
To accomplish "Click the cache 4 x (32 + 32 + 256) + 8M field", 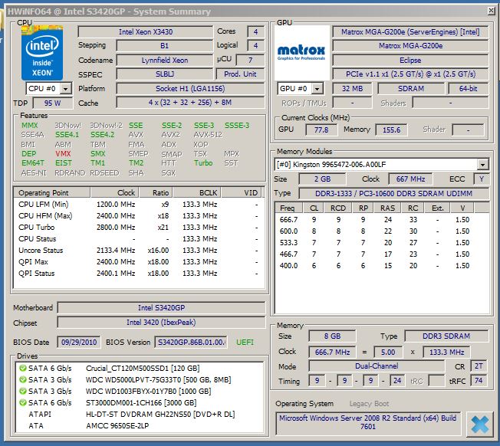I will [x=190, y=103].
